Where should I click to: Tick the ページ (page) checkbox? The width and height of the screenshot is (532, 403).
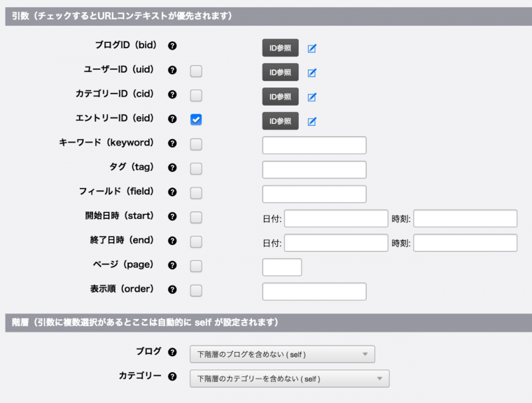[x=196, y=266]
